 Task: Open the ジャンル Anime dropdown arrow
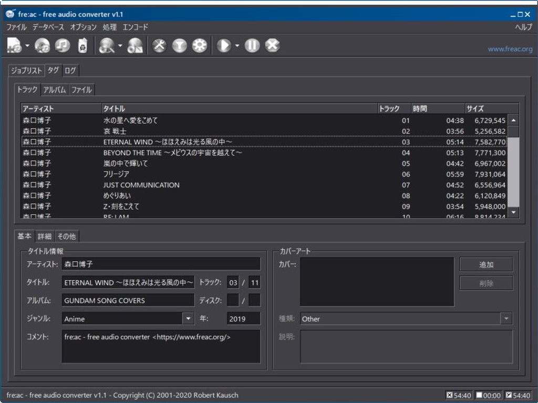point(188,319)
